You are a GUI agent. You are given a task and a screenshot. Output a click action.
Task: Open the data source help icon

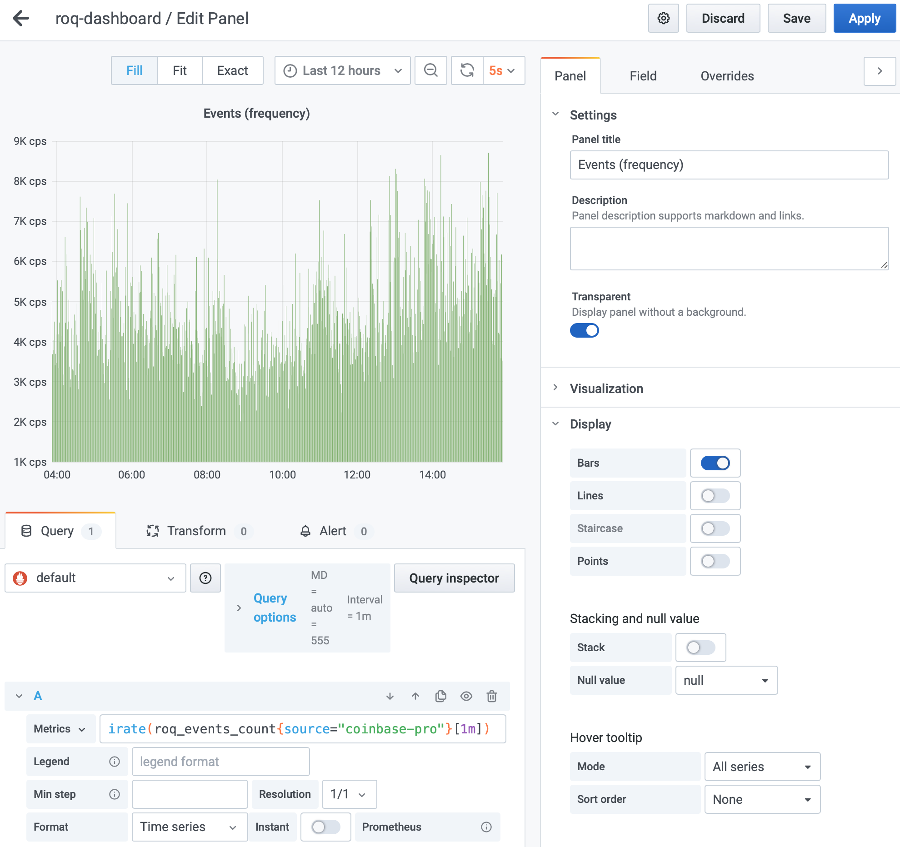click(x=205, y=578)
